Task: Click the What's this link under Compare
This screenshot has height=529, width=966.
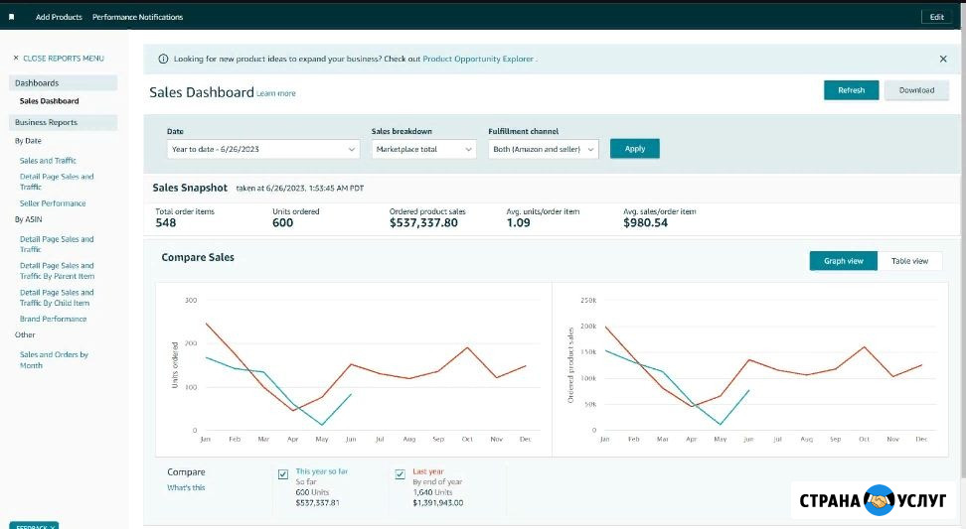Action: click(x=186, y=487)
